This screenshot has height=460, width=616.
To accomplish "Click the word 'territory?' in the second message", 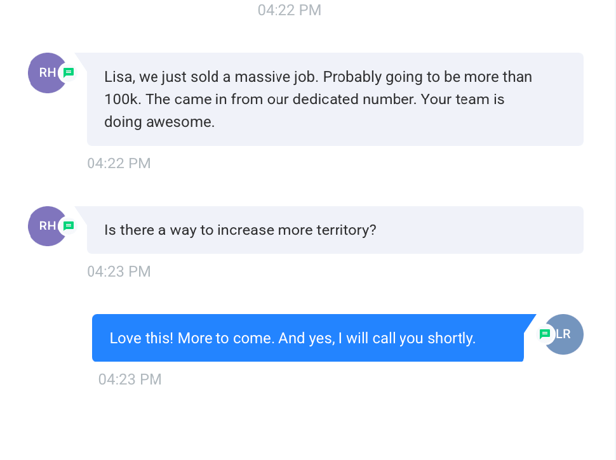I will click(346, 230).
